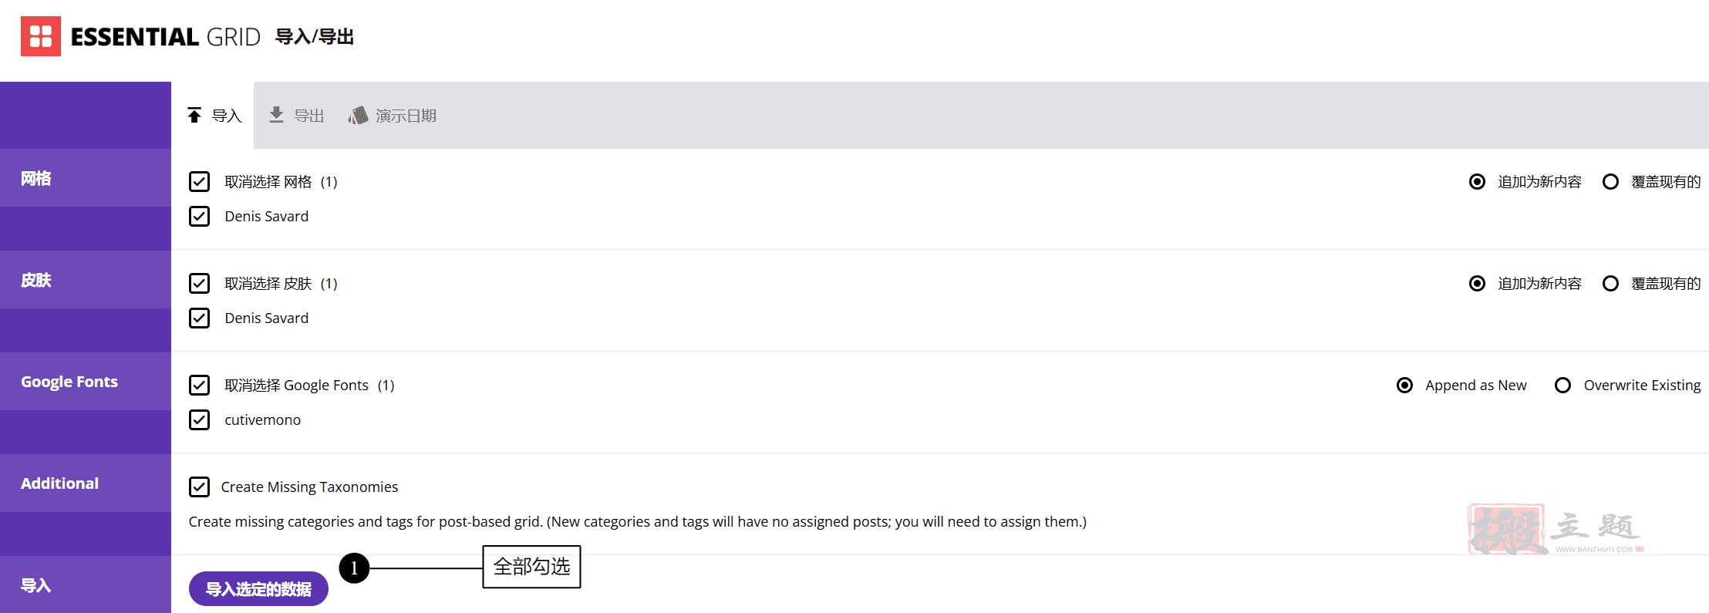Select 网格 section in left sidebar
The image size is (1709, 613).
(86, 178)
